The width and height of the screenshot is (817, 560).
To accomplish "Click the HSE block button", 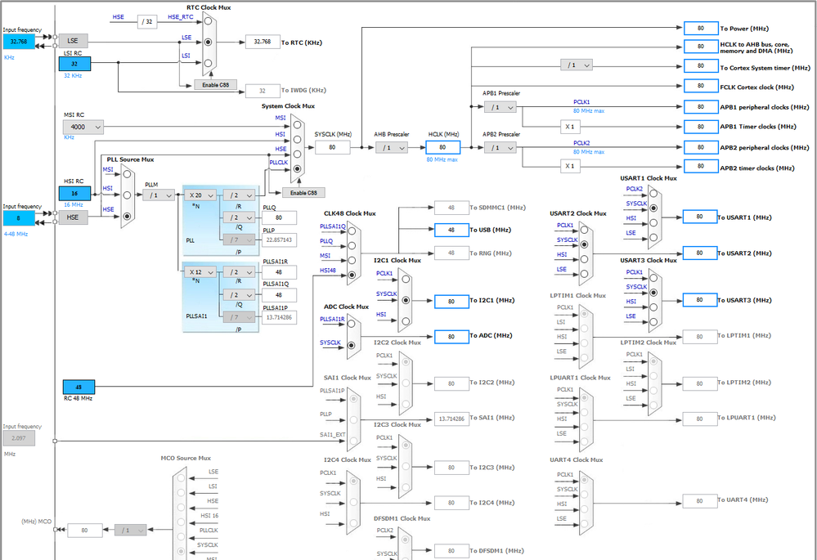I will (73, 217).
